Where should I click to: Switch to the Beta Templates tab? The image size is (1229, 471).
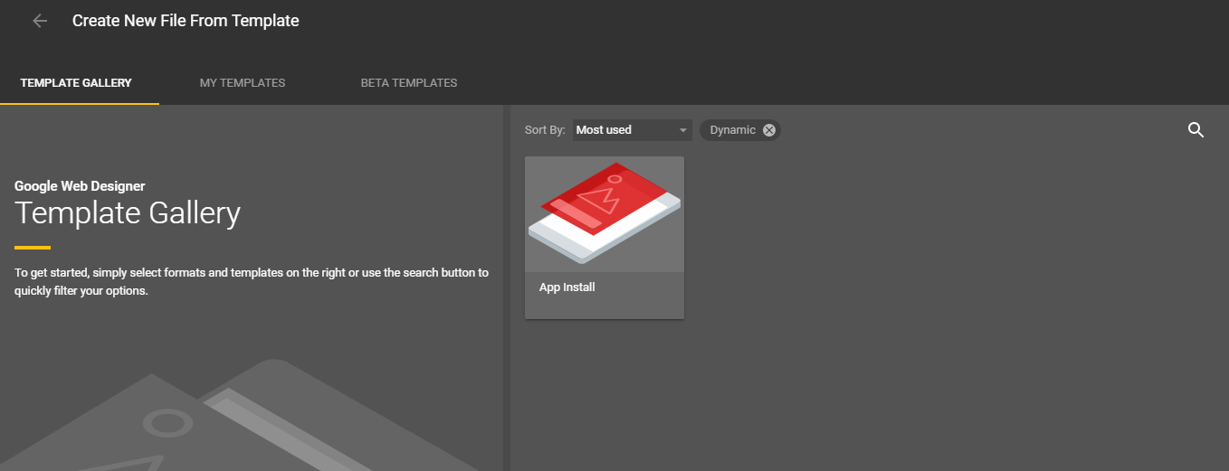(x=409, y=83)
